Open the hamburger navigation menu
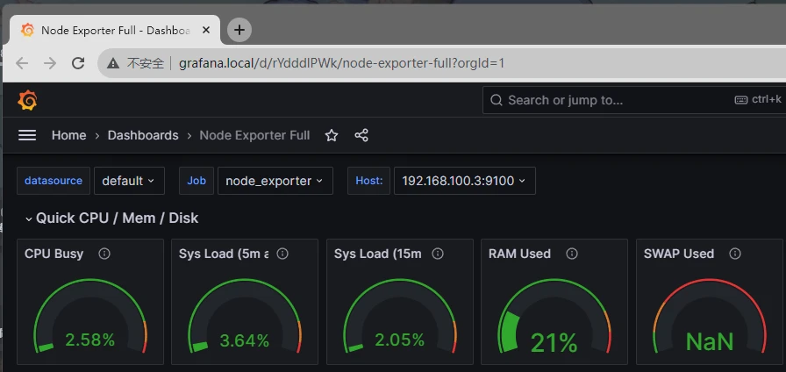The width and height of the screenshot is (786, 372). click(x=27, y=135)
